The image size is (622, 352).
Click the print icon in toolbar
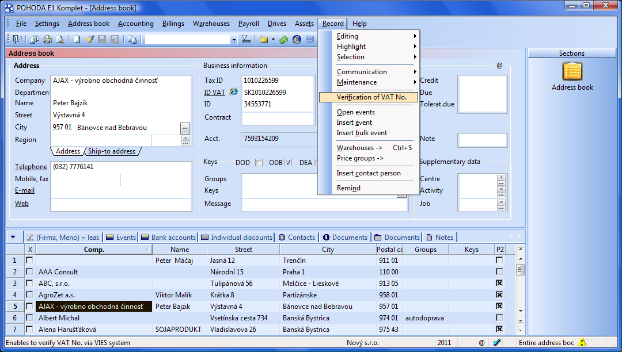pos(47,39)
